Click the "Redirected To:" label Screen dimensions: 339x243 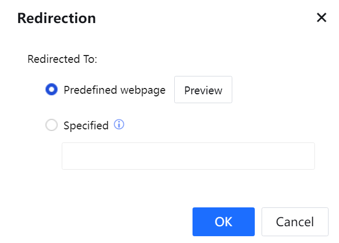coord(62,59)
